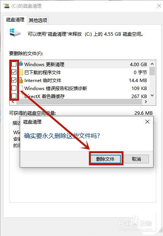163x236 pixels.
Task: Click the Internet 临时文件 lock icon
Action: point(21,80)
